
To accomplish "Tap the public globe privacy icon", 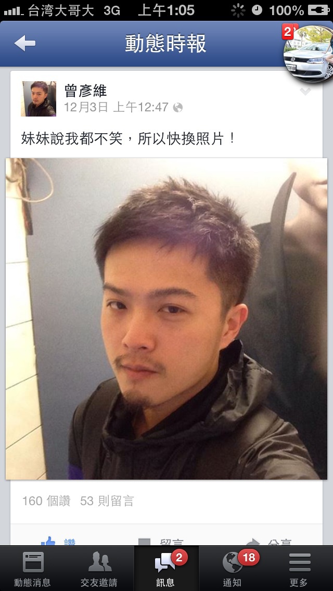I will 177,108.
